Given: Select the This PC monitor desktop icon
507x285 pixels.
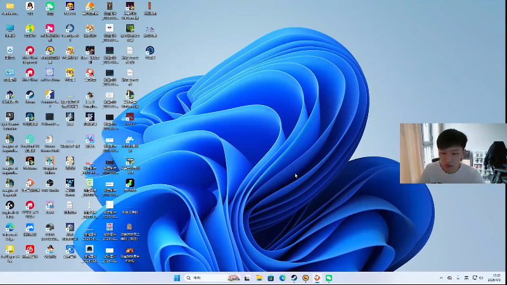Looking at the screenshot, I should tap(10, 28).
